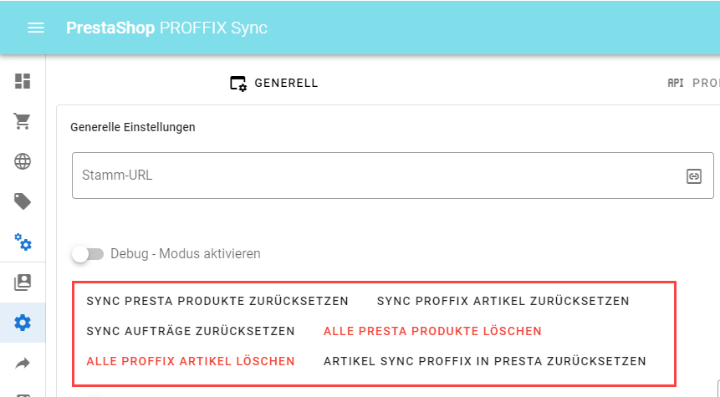This screenshot has width=720, height=397.
Task: Click Alle Presta Produkte löschen
Action: 432,331
